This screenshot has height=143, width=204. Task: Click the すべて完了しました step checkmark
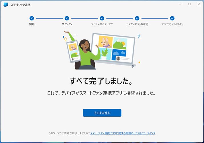click(172, 18)
